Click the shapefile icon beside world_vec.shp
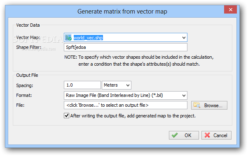 click(x=68, y=37)
